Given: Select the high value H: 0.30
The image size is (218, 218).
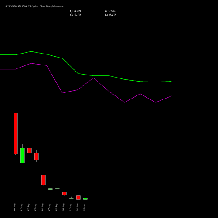Looking at the screenshot, I should tap(110, 11).
